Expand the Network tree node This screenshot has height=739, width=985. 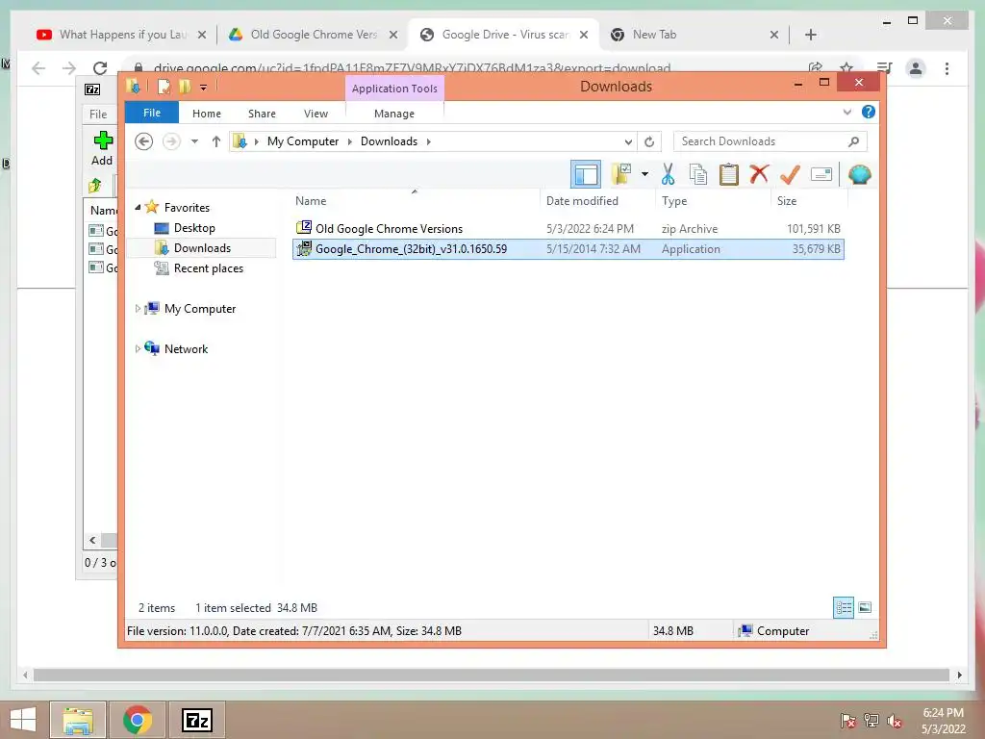click(x=139, y=348)
